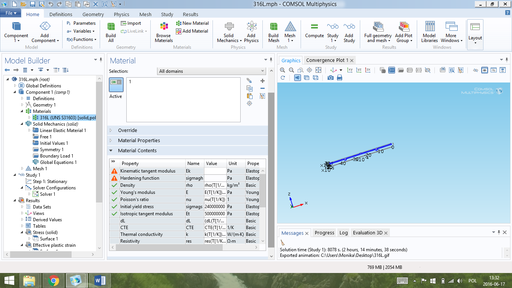Toggle the Active selection ON switch
The height and width of the screenshot is (288, 512).
[116, 85]
